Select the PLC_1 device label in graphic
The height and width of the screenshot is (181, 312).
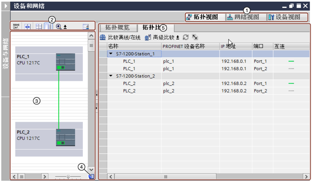pos(23,57)
